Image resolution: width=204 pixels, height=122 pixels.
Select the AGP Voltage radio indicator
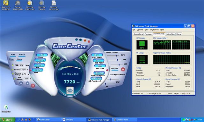(x=15, y=78)
